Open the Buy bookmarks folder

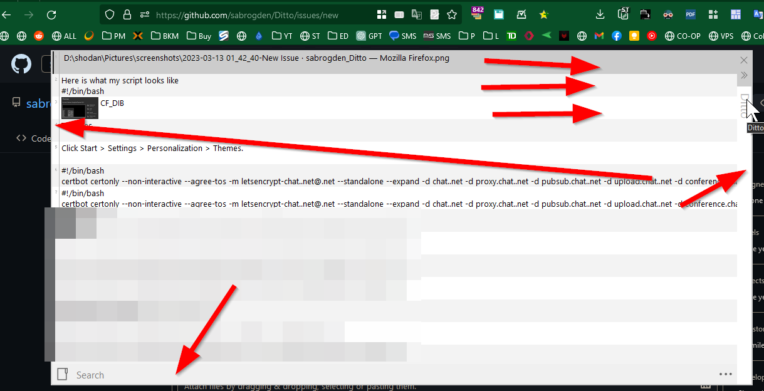point(199,36)
